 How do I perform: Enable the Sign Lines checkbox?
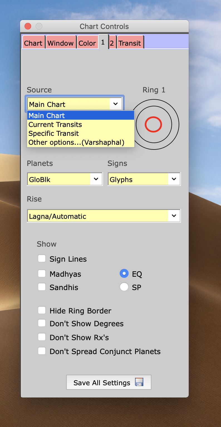pyautogui.click(x=42, y=259)
